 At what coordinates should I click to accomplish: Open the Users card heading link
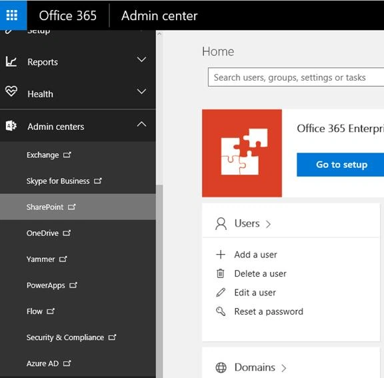pos(247,223)
